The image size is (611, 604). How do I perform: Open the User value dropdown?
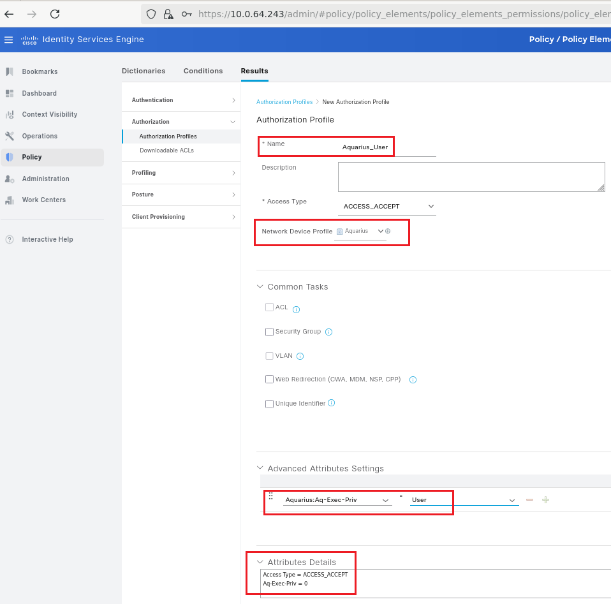[464, 500]
